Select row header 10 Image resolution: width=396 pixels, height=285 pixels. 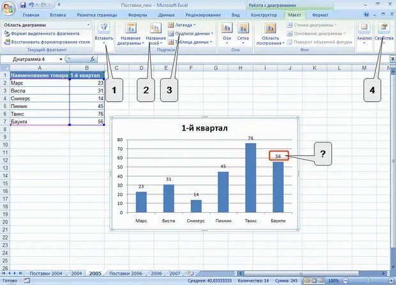(x=5, y=145)
